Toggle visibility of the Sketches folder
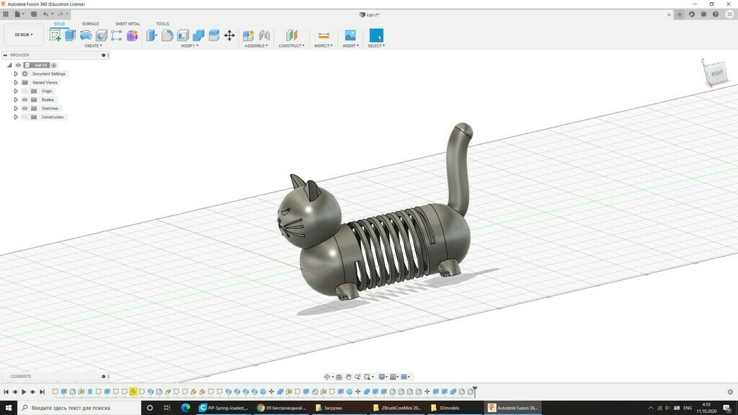Viewport: 738px width, 415px height. tap(25, 108)
